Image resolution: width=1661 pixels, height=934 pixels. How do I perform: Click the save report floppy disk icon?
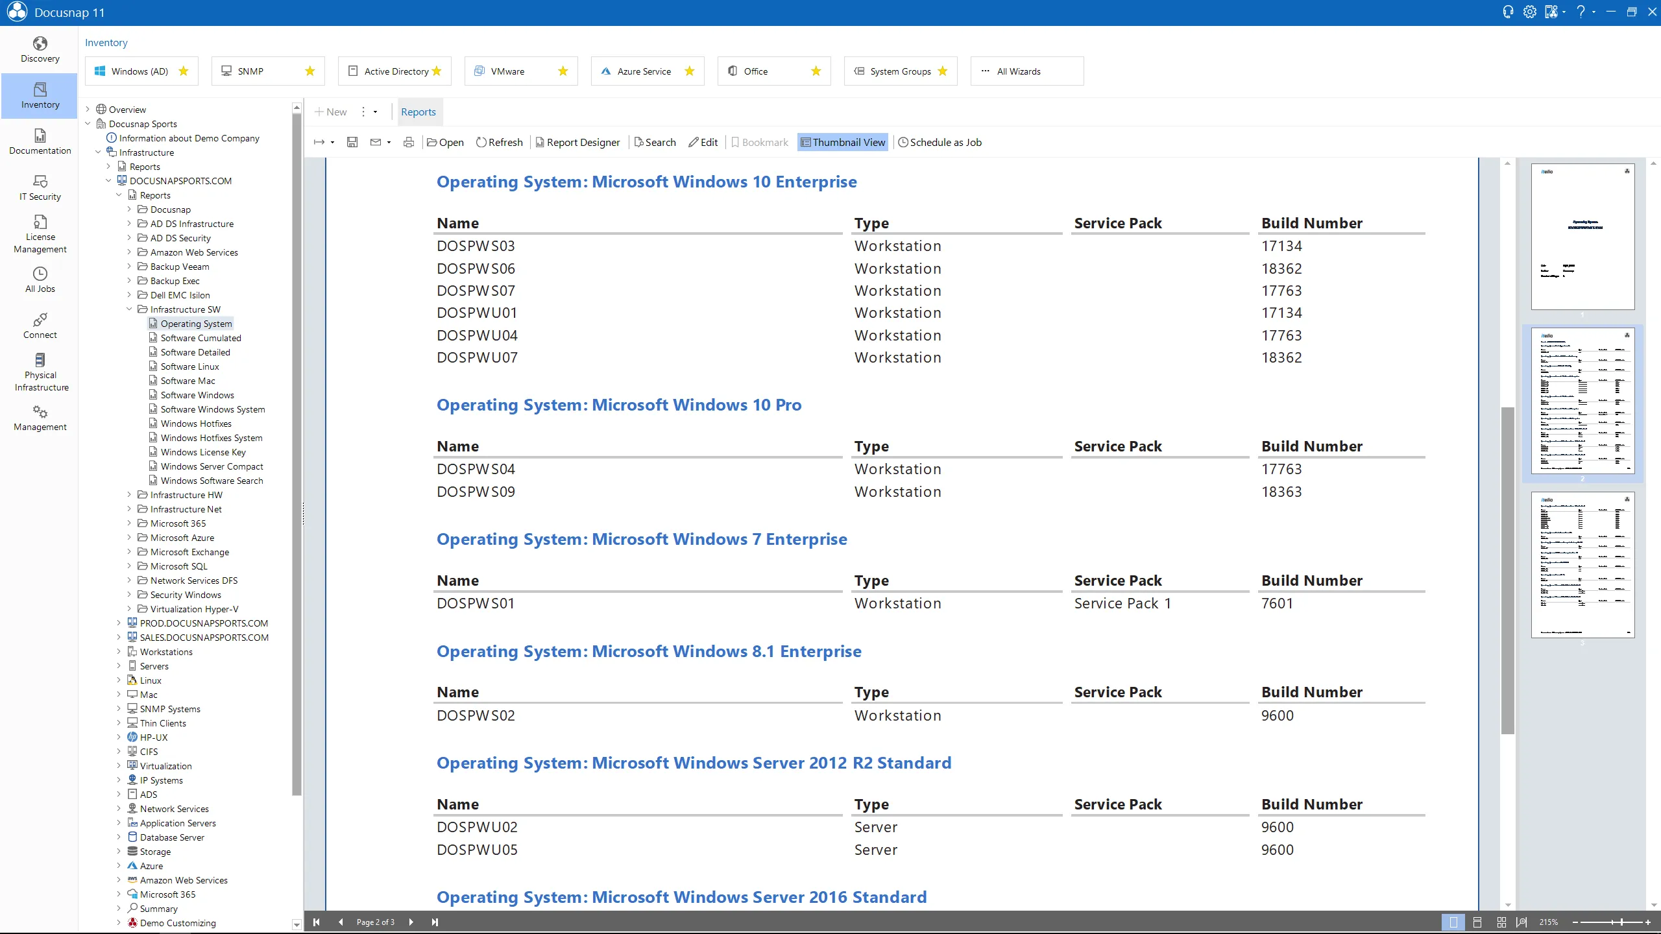point(352,142)
